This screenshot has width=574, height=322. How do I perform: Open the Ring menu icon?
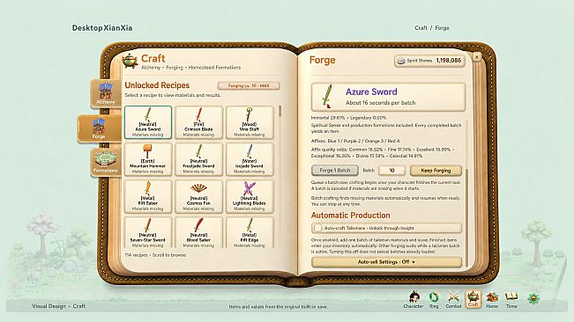coord(434,299)
